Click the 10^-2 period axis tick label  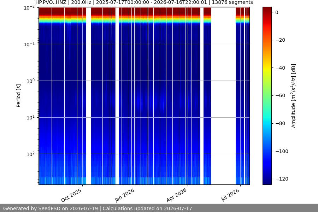coord(29,8)
